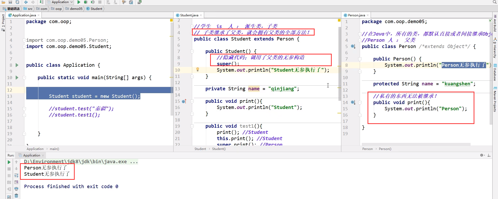Image resolution: width=498 pixels, height=199 pixels.
Task: Click the Save All toolbar icon
Action: [x=10, y=2]
